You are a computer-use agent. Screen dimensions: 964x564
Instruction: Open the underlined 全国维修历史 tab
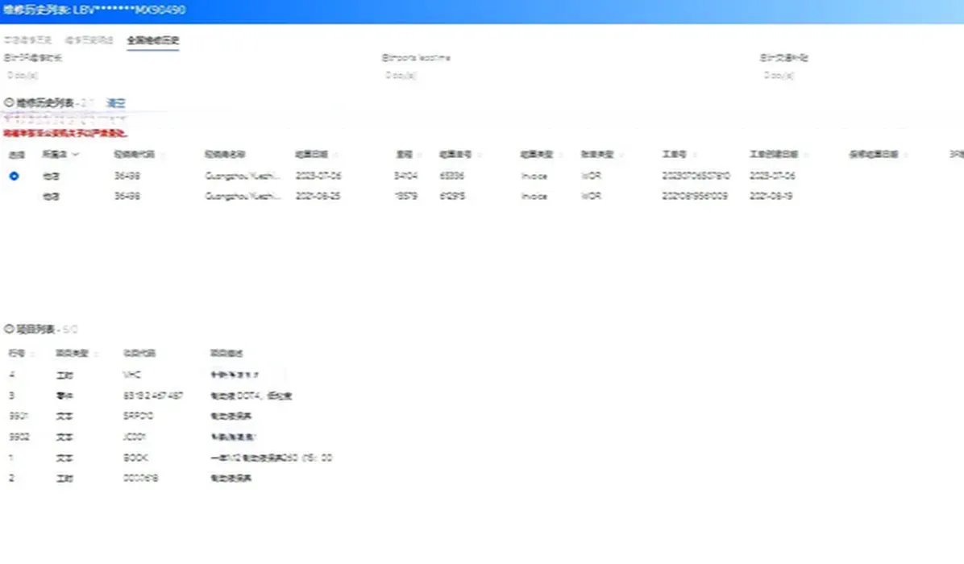[153, 40]
